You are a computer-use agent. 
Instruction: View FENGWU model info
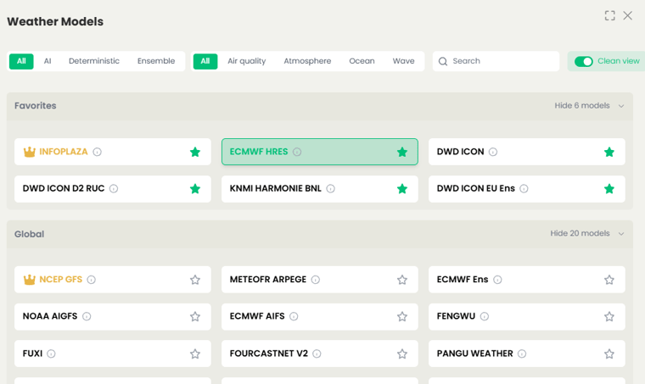(485, 316)
